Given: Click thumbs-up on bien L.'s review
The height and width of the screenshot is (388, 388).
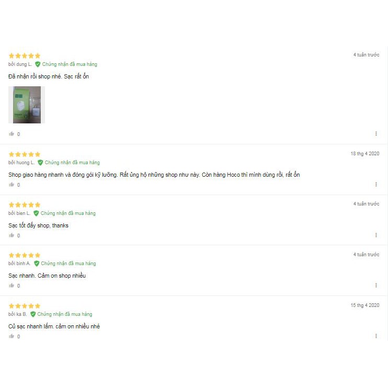Looking at the screenshot, I should point(12,235).
